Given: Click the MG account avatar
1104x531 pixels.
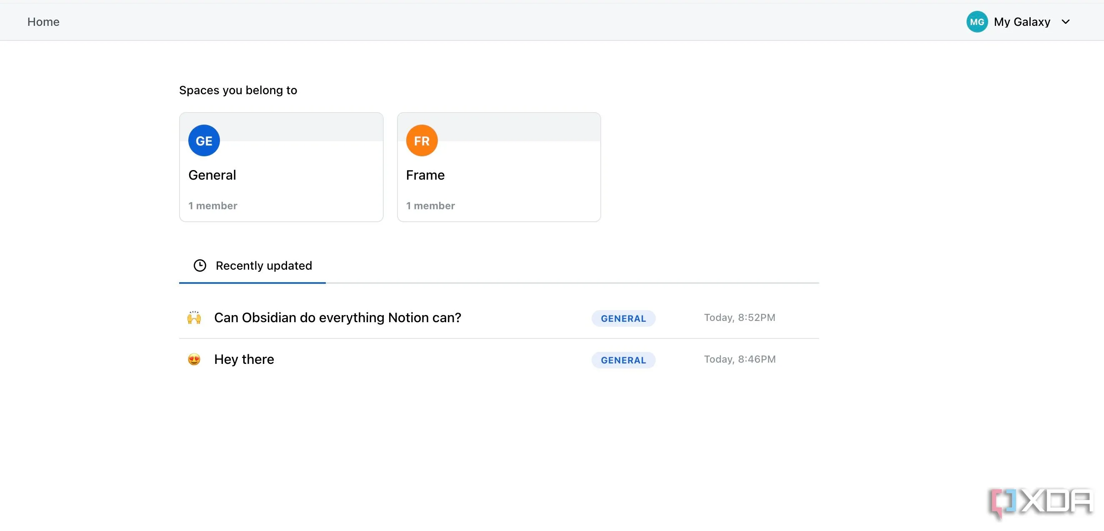Looking at the screenshot, I should 977,22.
